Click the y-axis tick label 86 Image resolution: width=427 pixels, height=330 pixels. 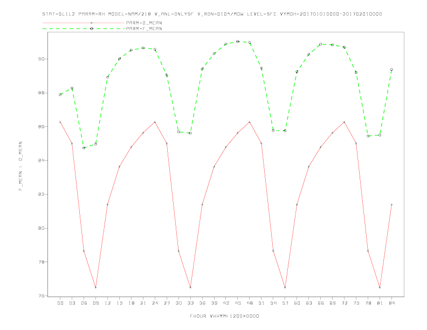coord(42,127)
